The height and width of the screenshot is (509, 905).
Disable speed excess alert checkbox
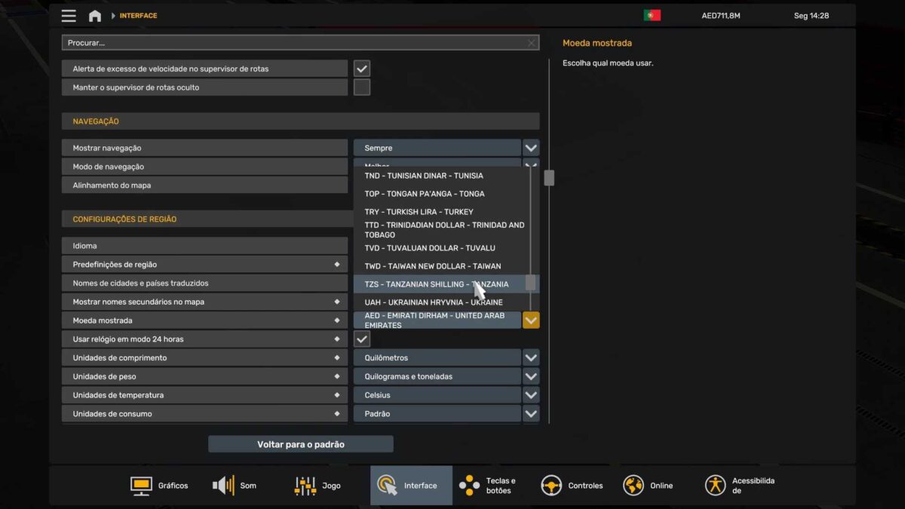click(362, 69)
